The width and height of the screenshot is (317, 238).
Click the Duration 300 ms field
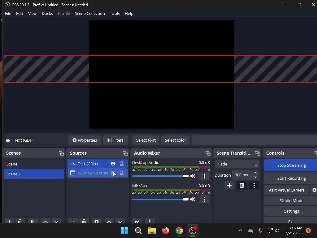[242, 175]
